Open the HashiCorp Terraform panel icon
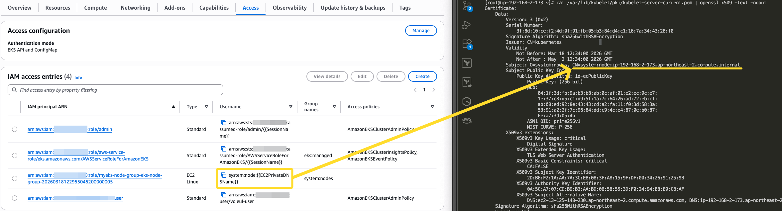This screenshot has width=782, height=211. click(x=467, y=63)
